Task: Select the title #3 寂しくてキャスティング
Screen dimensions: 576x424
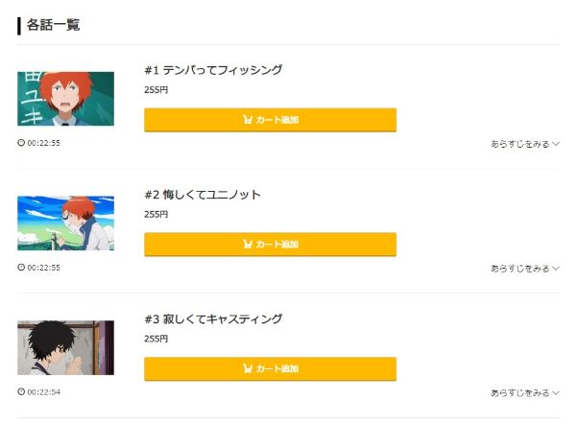Action: [x=213, y=318]
